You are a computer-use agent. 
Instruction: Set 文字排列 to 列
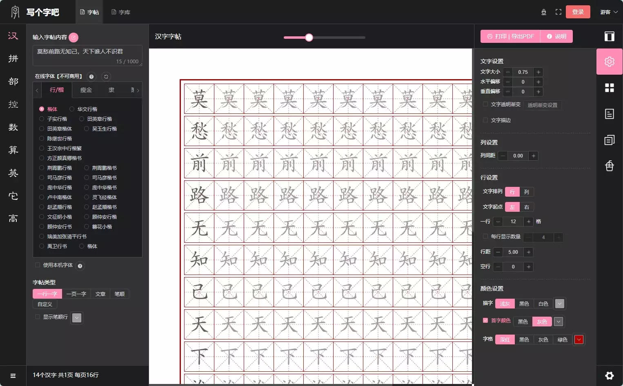click(x=527, y=192)
